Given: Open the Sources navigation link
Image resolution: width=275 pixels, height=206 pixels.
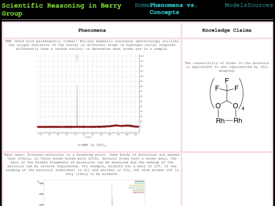Looking at the screenshot, I should (260, 5).
